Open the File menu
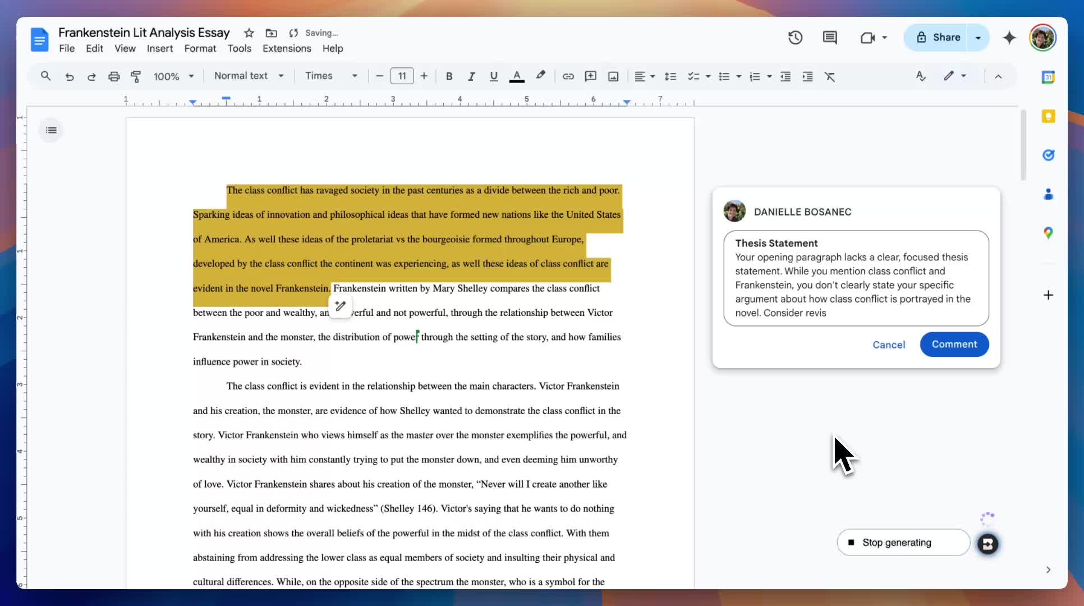 click(x=67, y=49)
